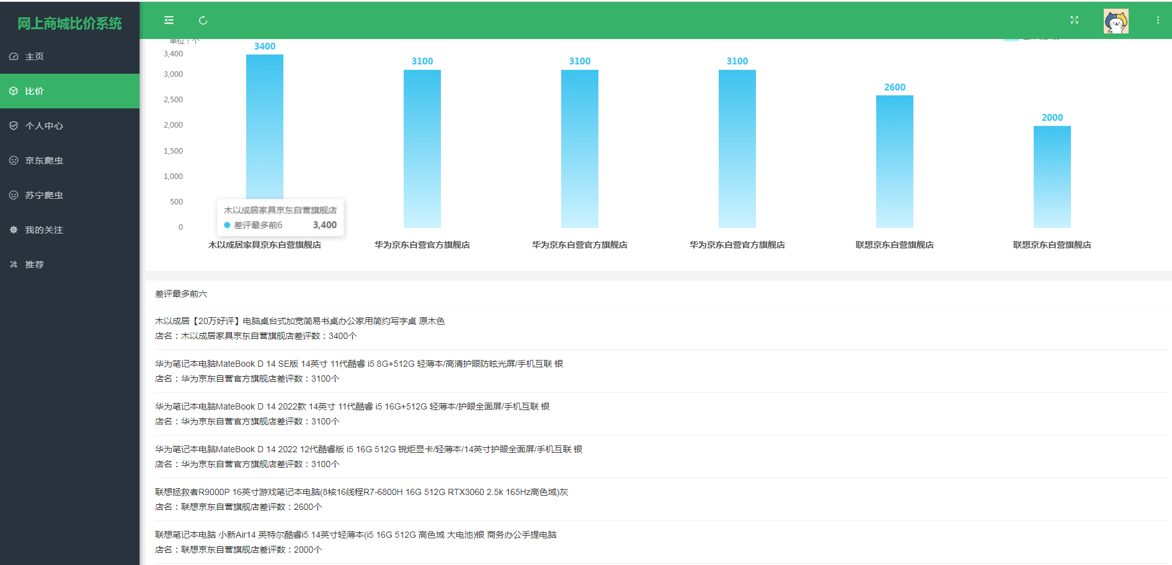The width and height of the screenshot is (1172, 565).
Task: Click the 差评最多前六 section header
Action: (181, 294)
